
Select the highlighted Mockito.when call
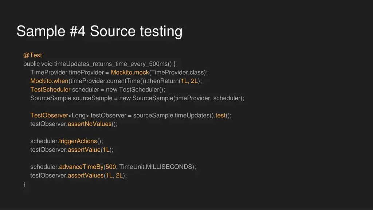click(x=49, y=81)
